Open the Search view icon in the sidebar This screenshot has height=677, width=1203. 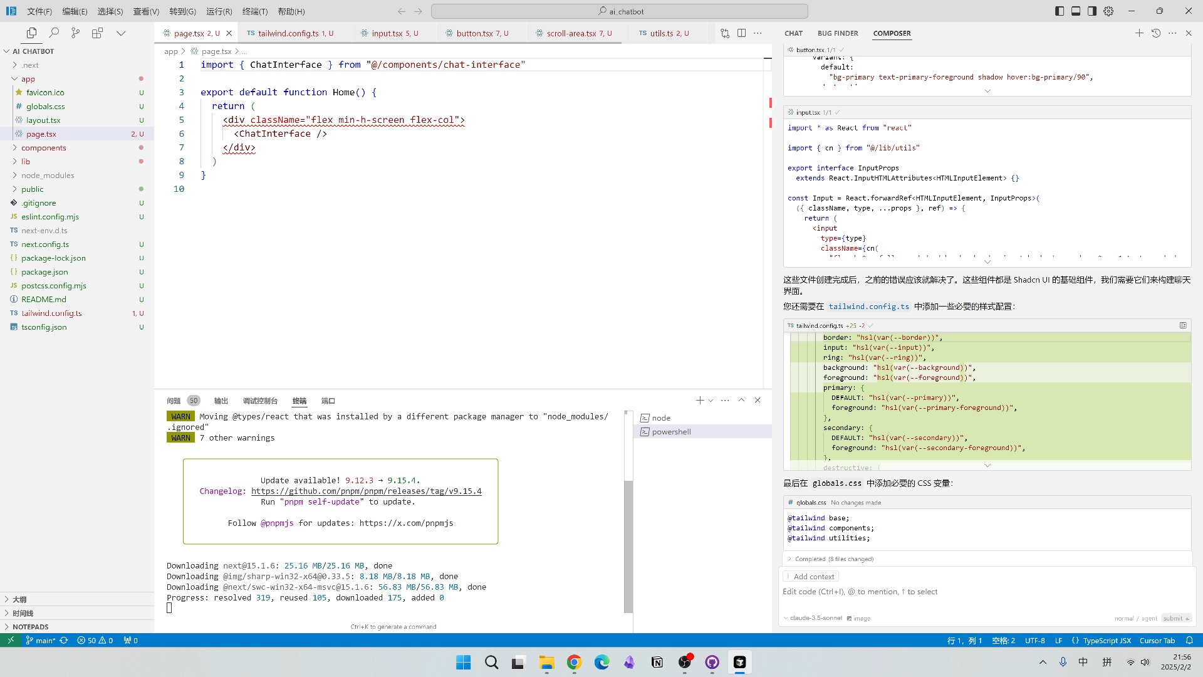(54, 33)
